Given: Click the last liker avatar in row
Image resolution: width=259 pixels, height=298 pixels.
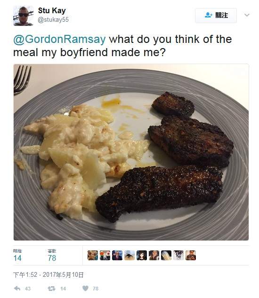Looking at the screenshot, I should pyautogui.click(x=191, y=255).
